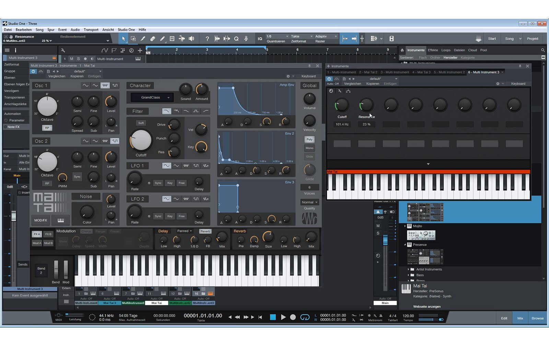The width and height of the screenshot is (549, 346).
Task: Open the Edit view button
Action: (504, 318)
